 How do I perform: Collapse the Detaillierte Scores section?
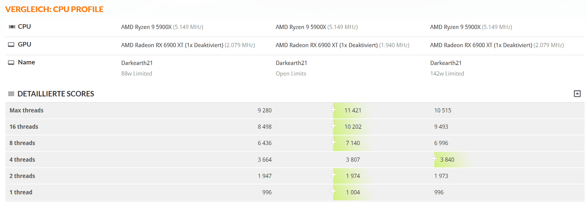(x=577, y=94)
